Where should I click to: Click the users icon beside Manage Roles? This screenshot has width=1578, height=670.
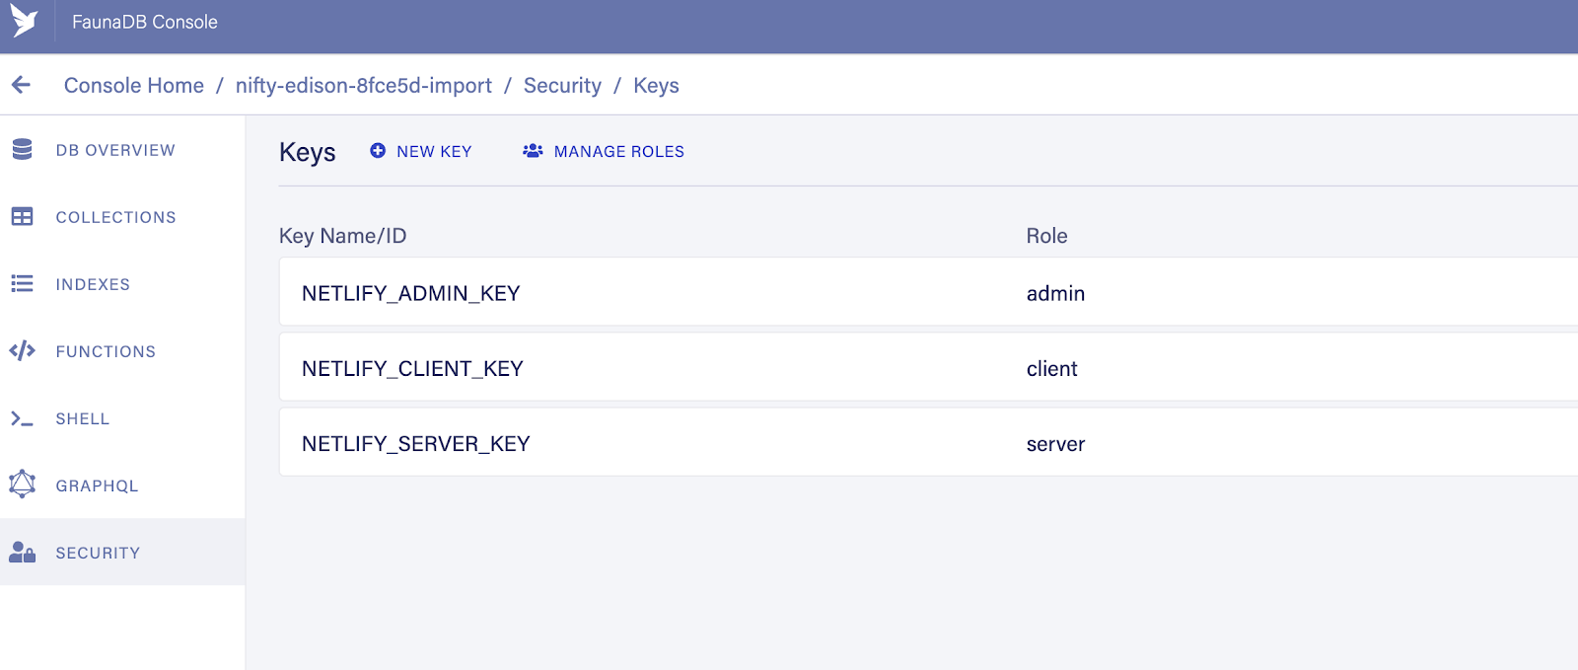[533, 150]
